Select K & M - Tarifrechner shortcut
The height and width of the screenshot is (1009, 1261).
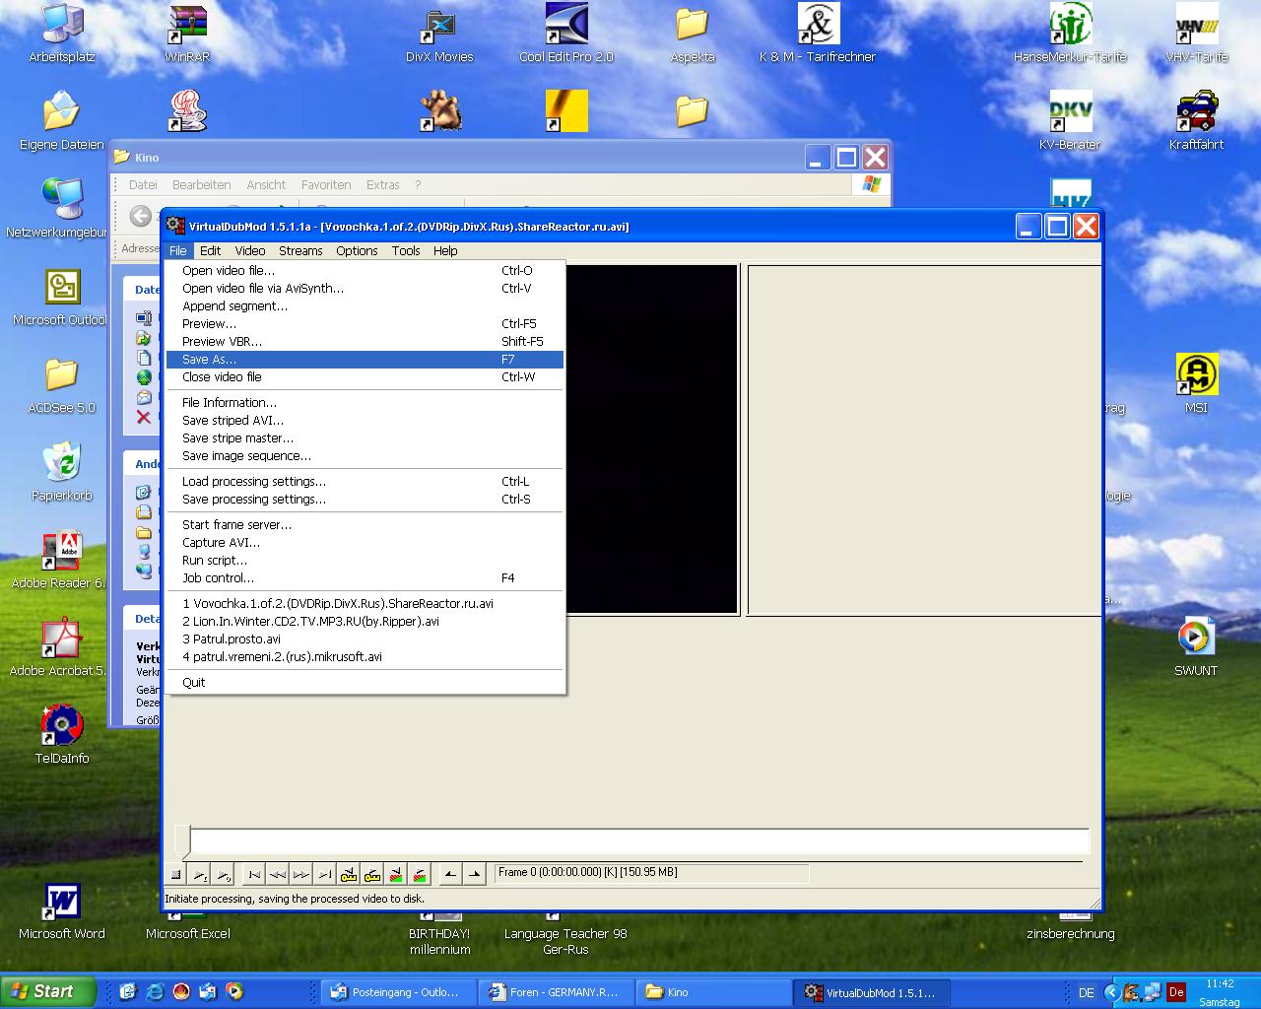[x=818, y=34]
